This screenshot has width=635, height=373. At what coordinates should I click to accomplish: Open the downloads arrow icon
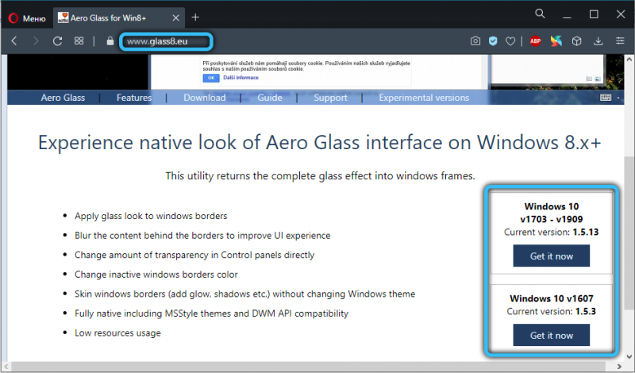pos(598,41)
